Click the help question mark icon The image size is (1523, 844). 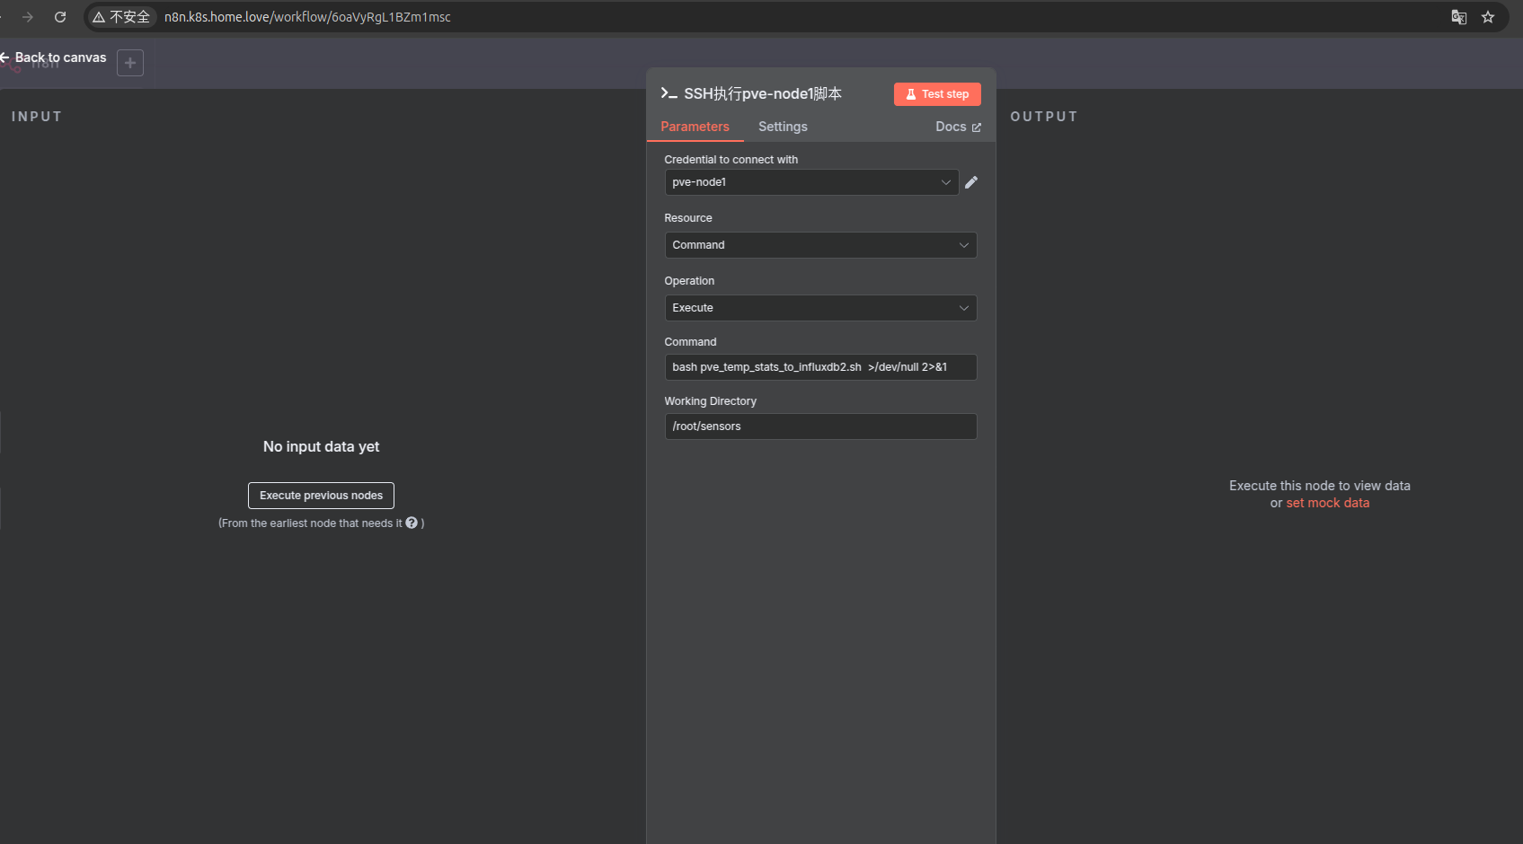(x=412, y=523)
